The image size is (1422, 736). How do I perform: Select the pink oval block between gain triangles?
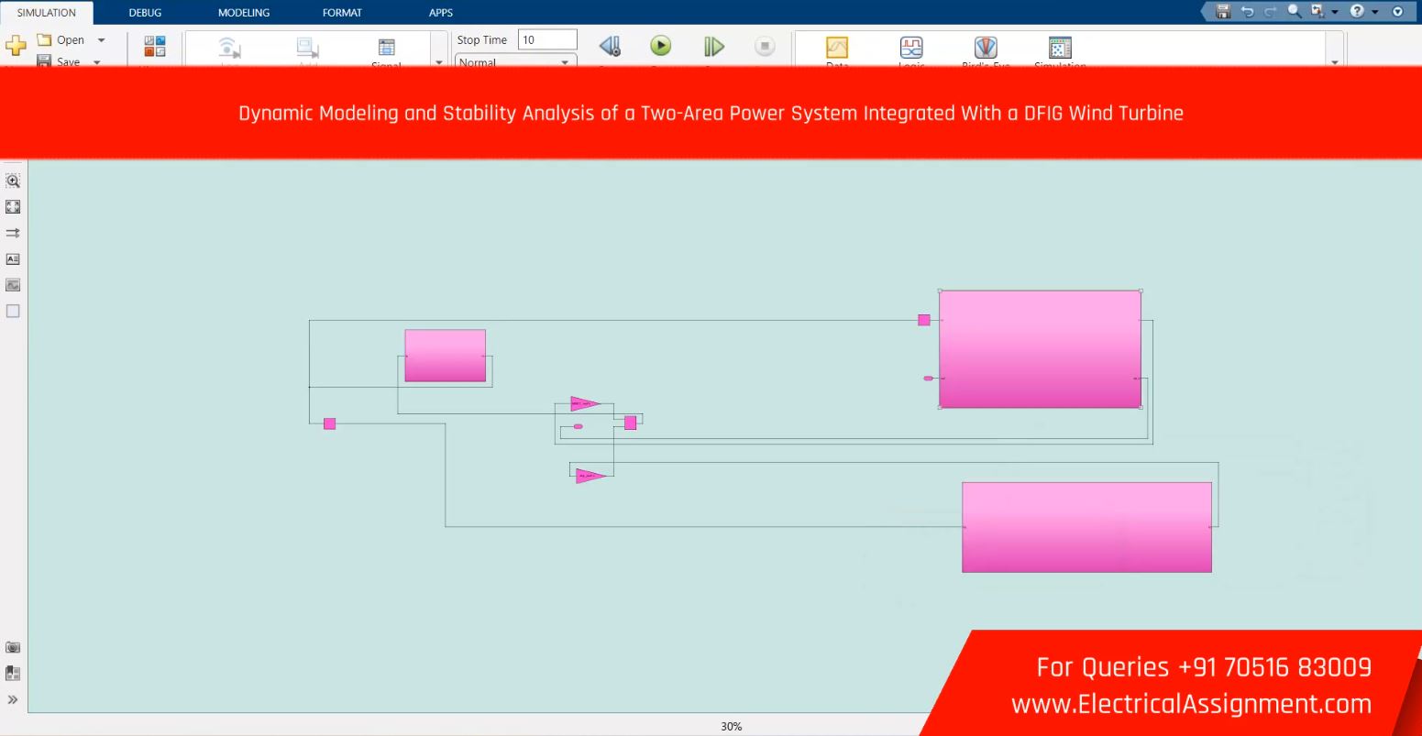pos(578,426)
